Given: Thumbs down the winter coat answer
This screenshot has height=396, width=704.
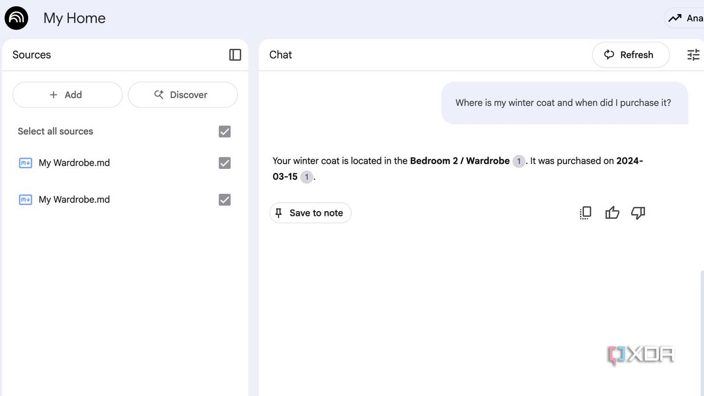Looking at the screenshot, I should tap(638, 213).
